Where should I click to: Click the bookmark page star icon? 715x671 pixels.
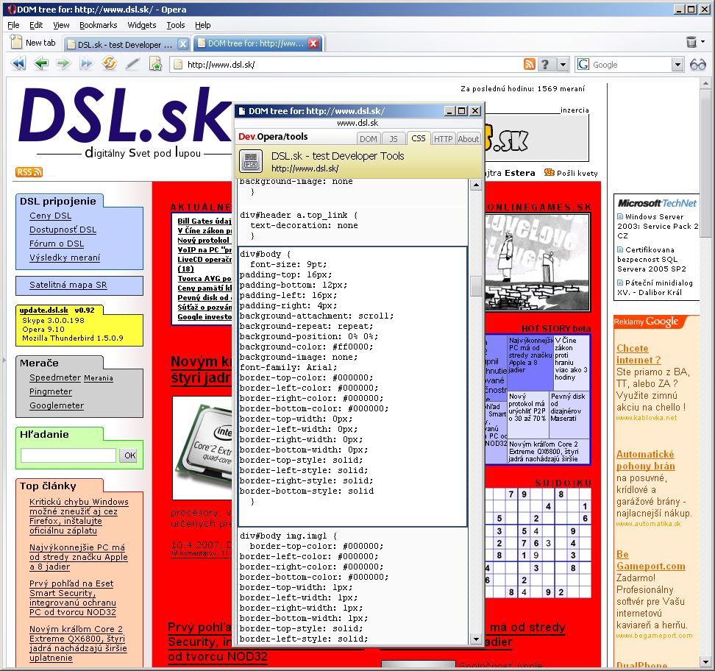coord(155,64)
